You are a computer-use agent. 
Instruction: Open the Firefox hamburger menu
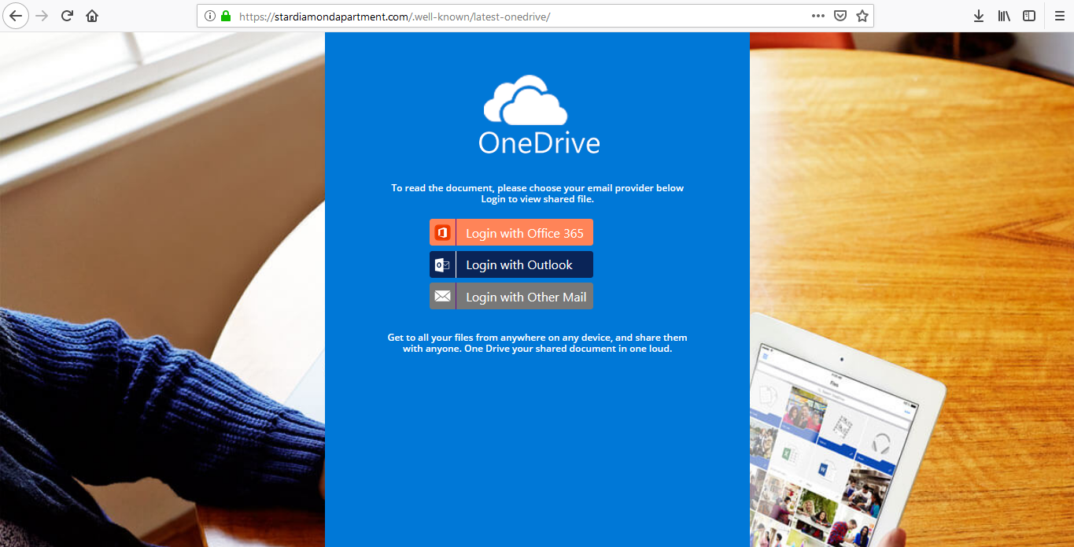point(1059,16)
